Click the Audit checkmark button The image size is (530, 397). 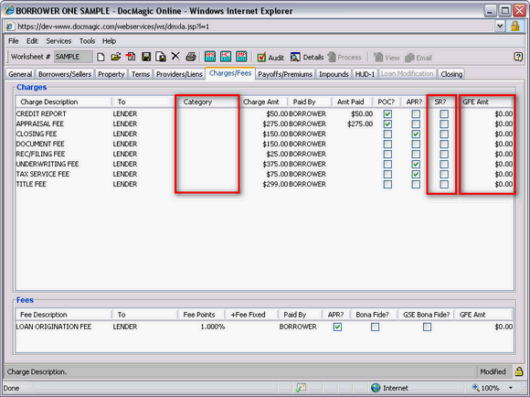(270, 58)
